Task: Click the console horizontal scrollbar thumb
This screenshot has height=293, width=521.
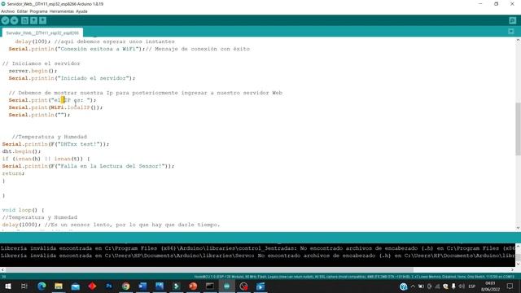Action: (x=209, y=269)
